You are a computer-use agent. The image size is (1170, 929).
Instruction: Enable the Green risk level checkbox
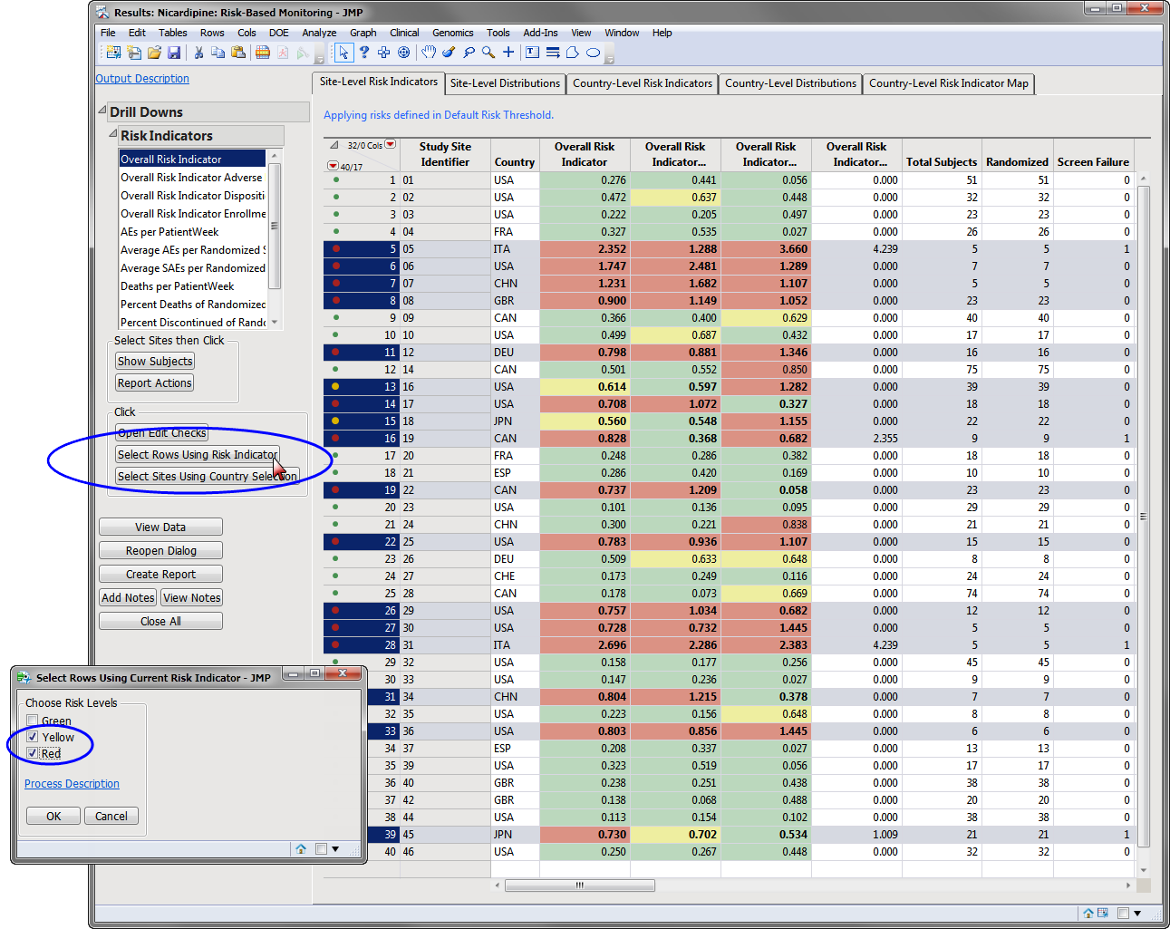(x=33, y=721)
